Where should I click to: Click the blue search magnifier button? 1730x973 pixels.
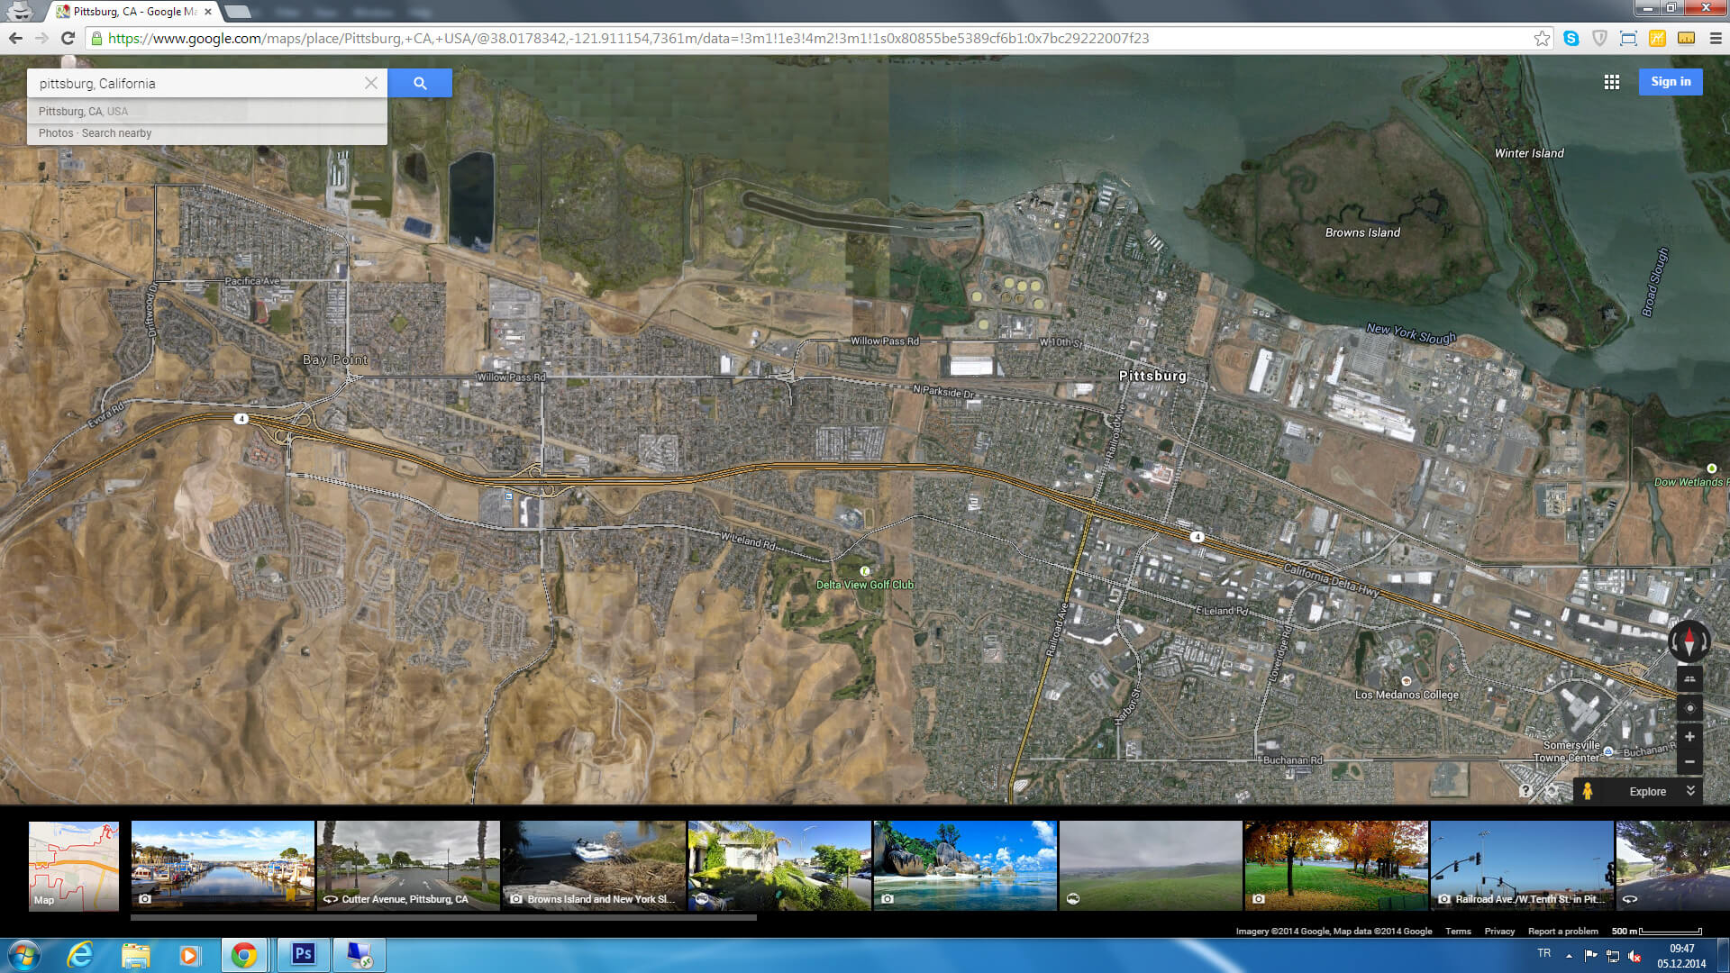[420, 83]
